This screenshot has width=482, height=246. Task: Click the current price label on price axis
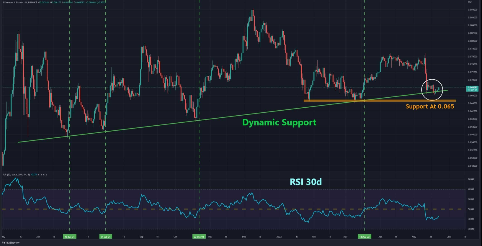coord(472,88)
